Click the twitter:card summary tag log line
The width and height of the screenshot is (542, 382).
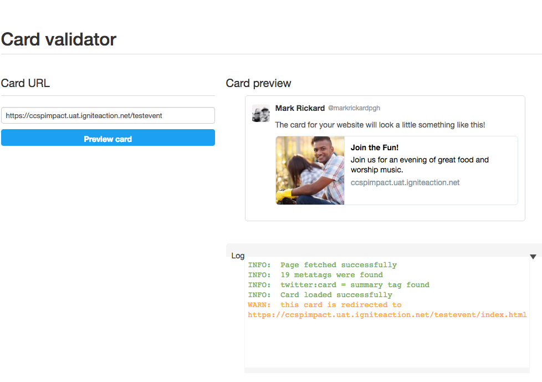pyautogui.click(x=339, y=285)
